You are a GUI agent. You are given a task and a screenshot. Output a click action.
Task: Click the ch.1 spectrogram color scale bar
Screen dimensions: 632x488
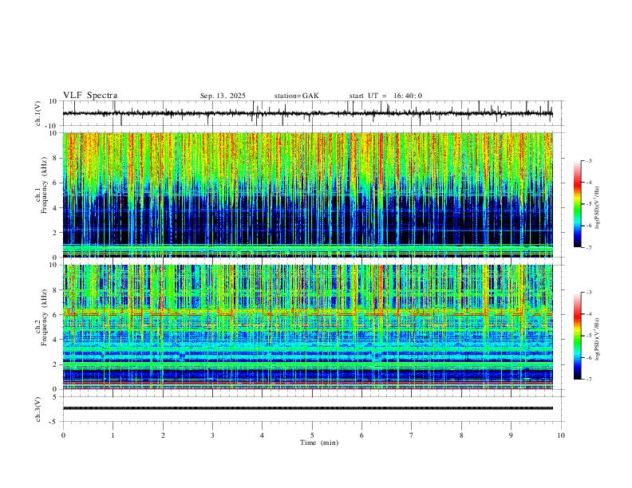[x=578, y=204]
